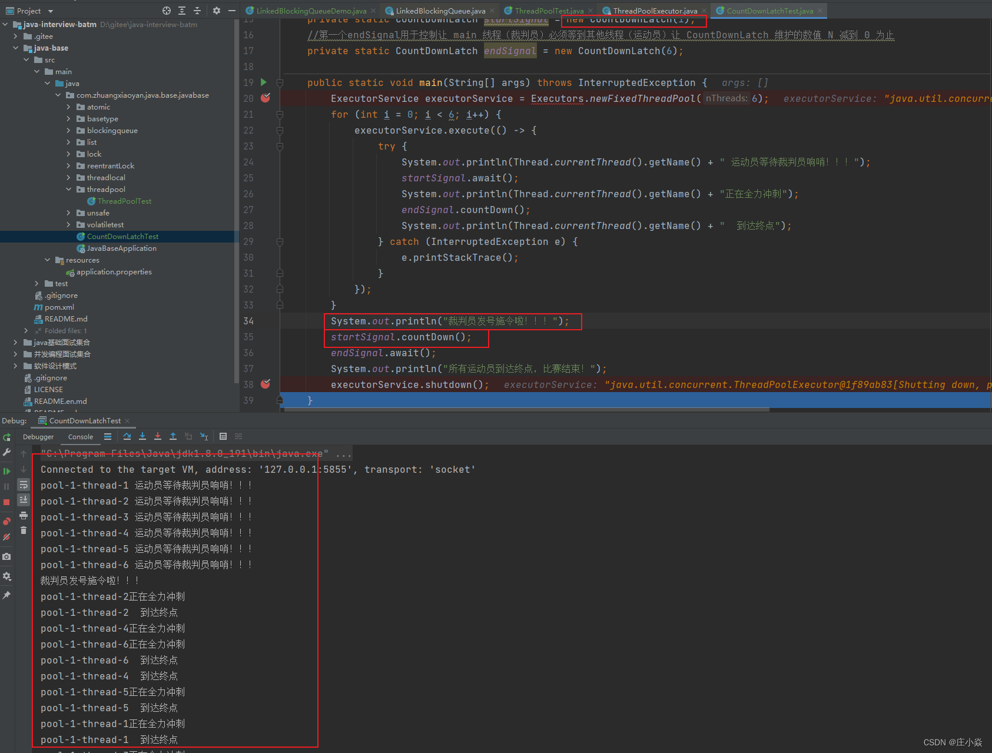
Task: Click the editor horizontal scrollbar
Action: point(527,409)
